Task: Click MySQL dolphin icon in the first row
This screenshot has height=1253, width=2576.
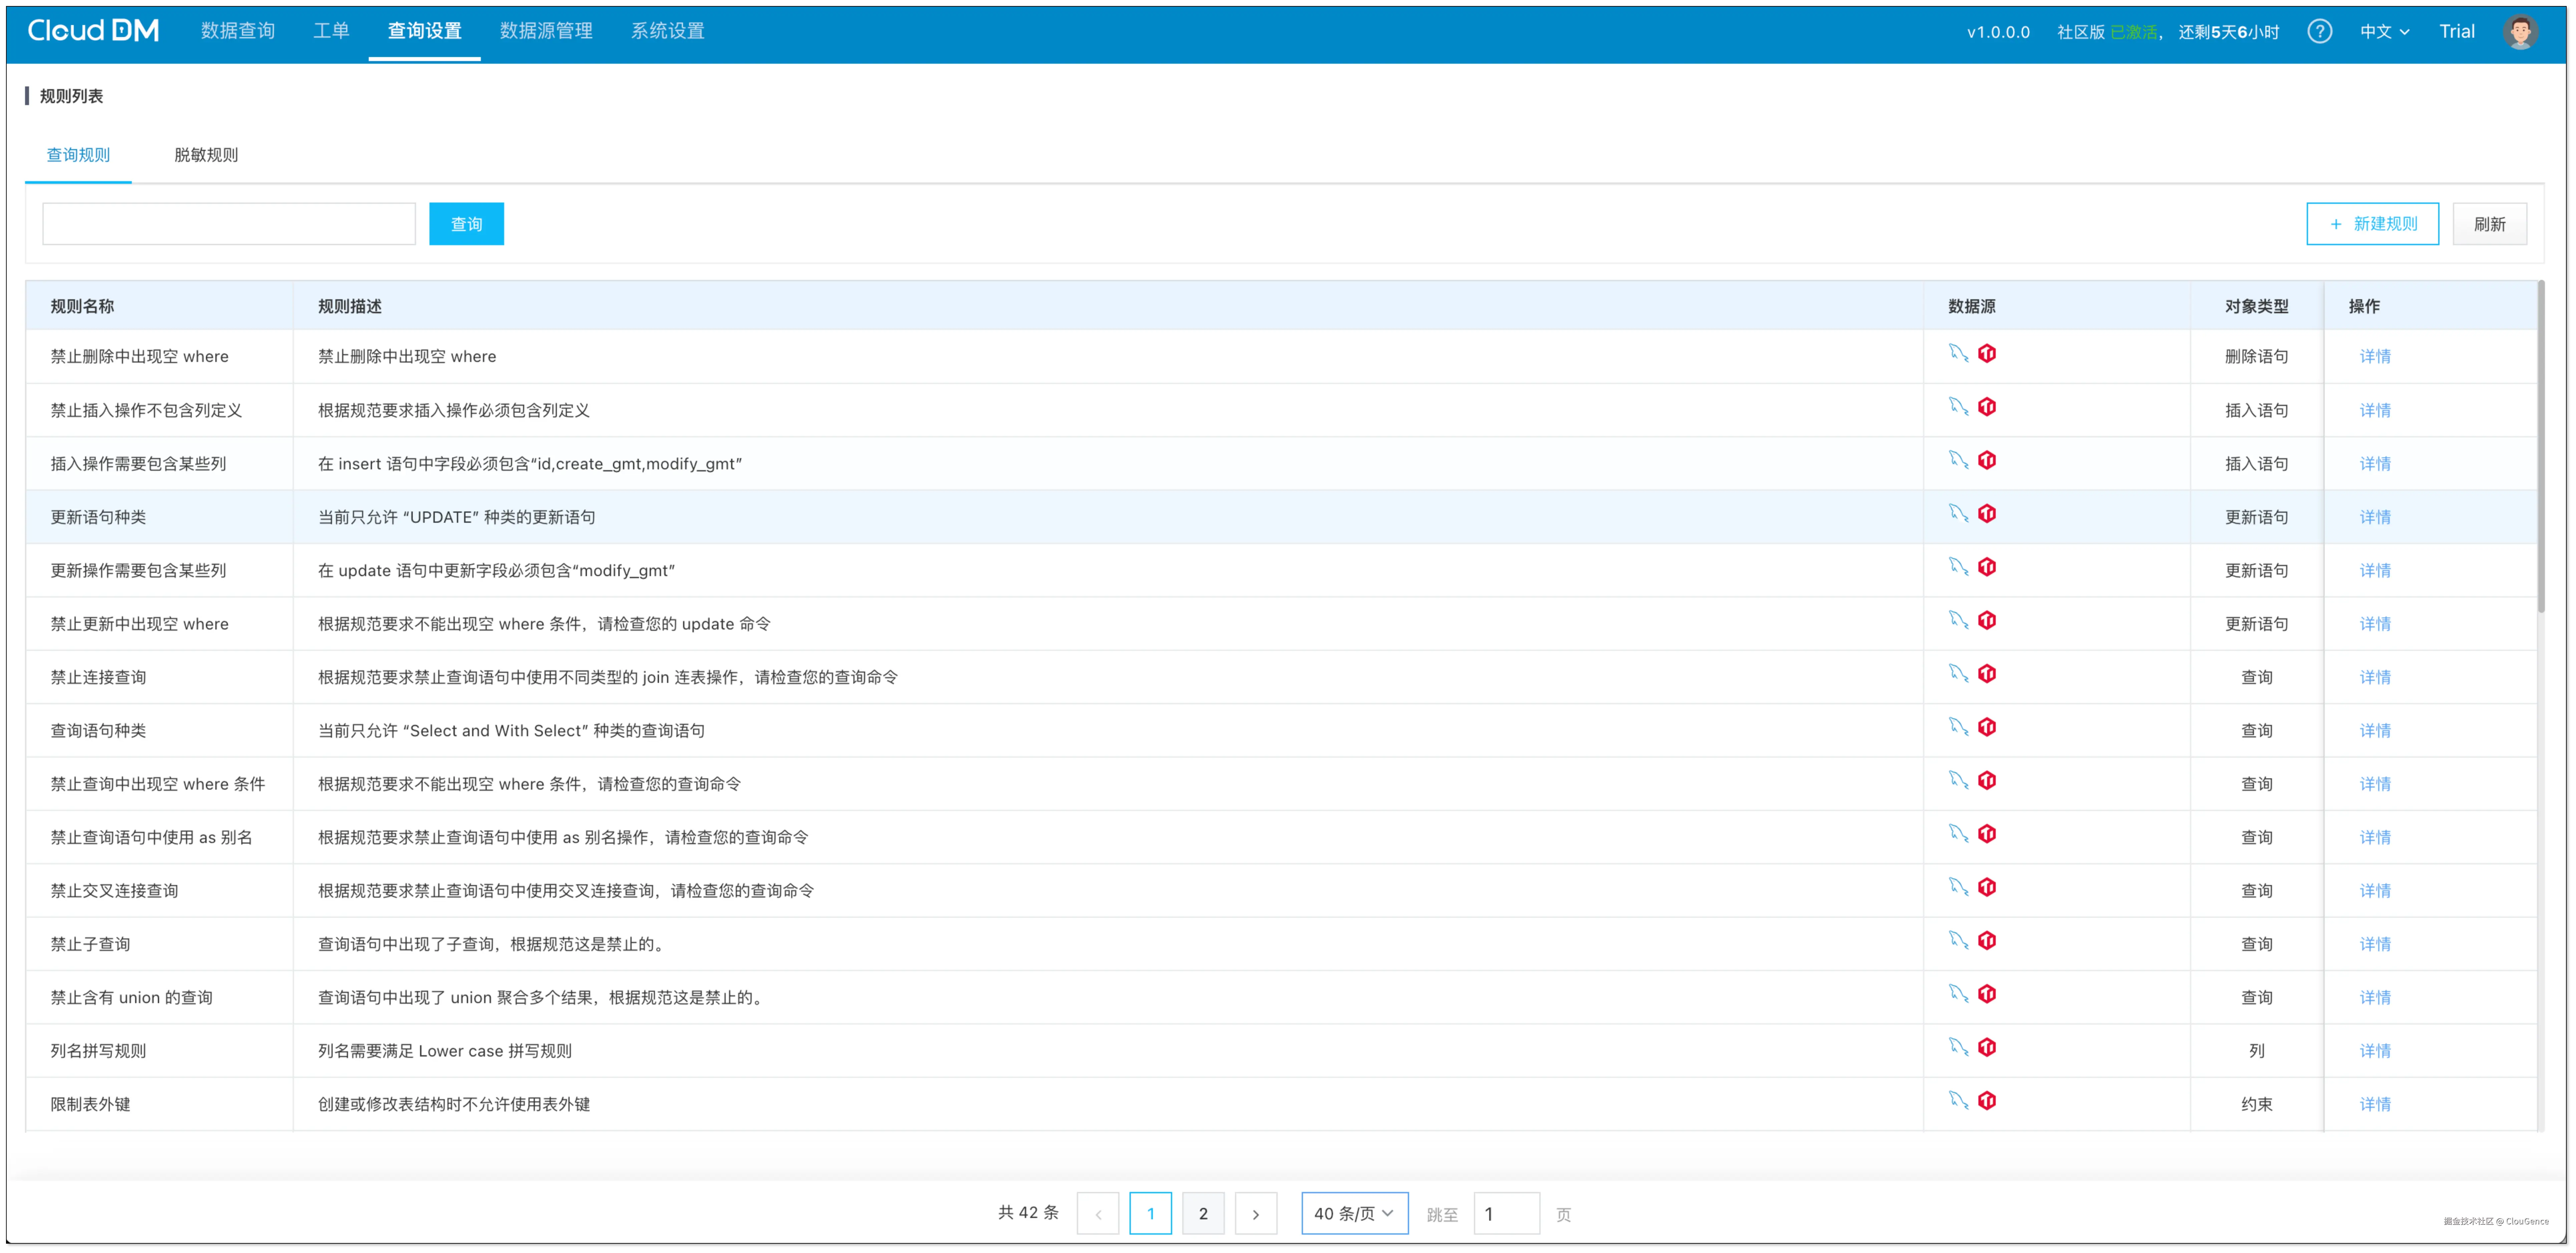Action: point(1958,353)
